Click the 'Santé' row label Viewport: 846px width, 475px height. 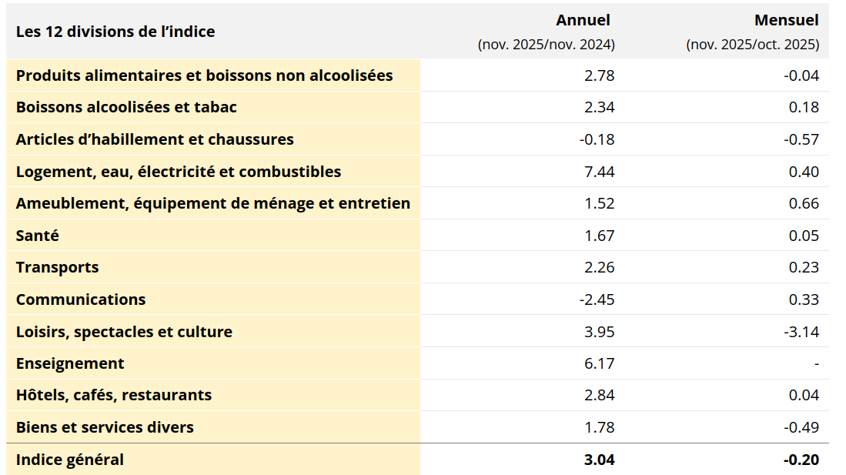coord(38,236)
